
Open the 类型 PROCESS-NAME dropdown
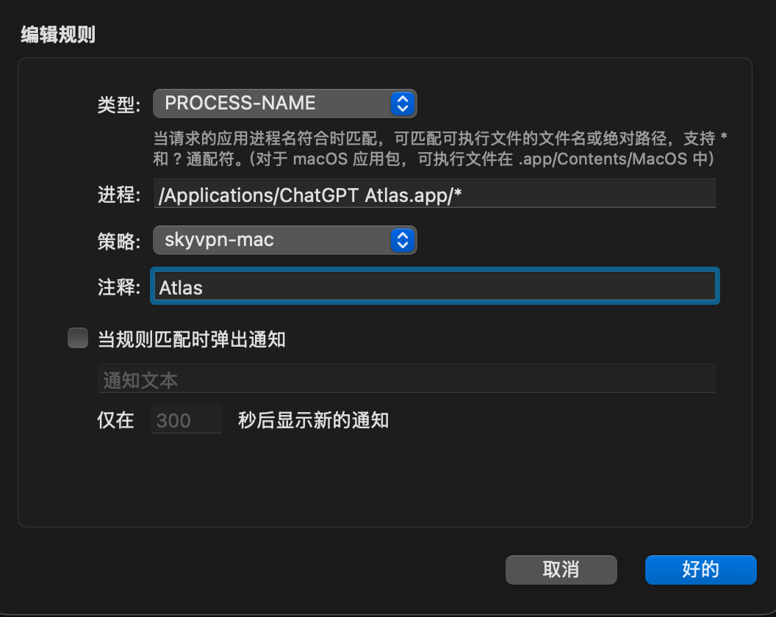(272, 104)
